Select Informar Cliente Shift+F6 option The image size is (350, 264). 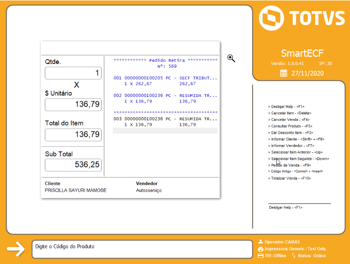(x=296, y=139)
